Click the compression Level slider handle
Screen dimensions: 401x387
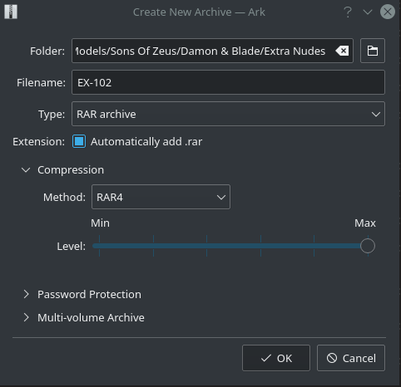coord(368,246)
